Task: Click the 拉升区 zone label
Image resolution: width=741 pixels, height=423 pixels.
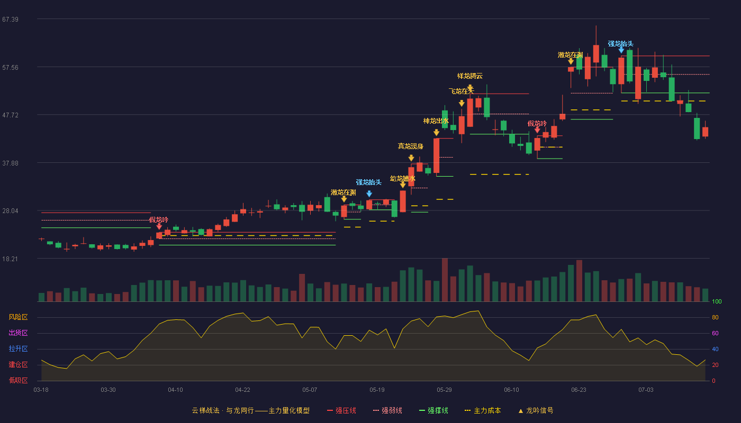Action: [x=18, y=349]
